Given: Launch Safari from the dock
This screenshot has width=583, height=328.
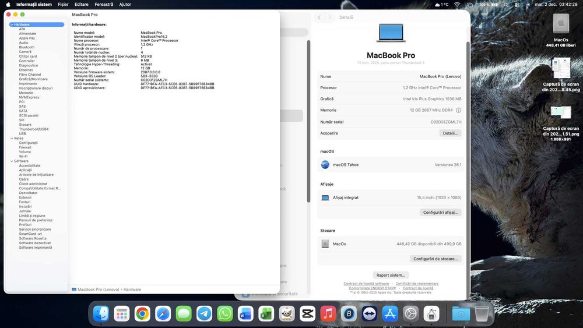Looking at the screenshot, I should click(x=163, y=314).
